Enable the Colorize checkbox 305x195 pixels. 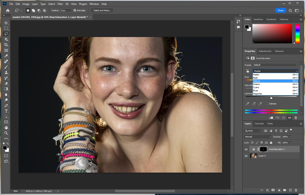click(x=267, y=104)
